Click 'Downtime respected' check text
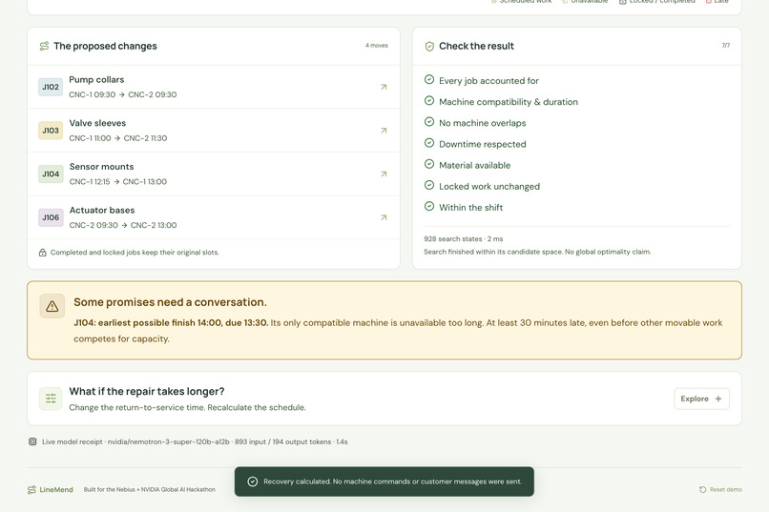This screenshot has height=512, width=769. click(x=482, y=144)
